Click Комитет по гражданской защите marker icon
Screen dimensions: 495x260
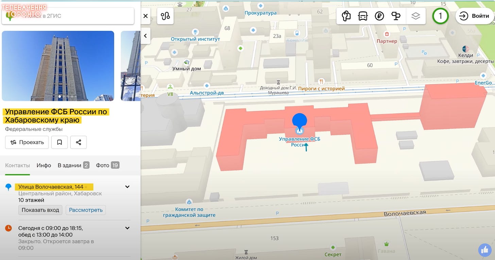189,202
